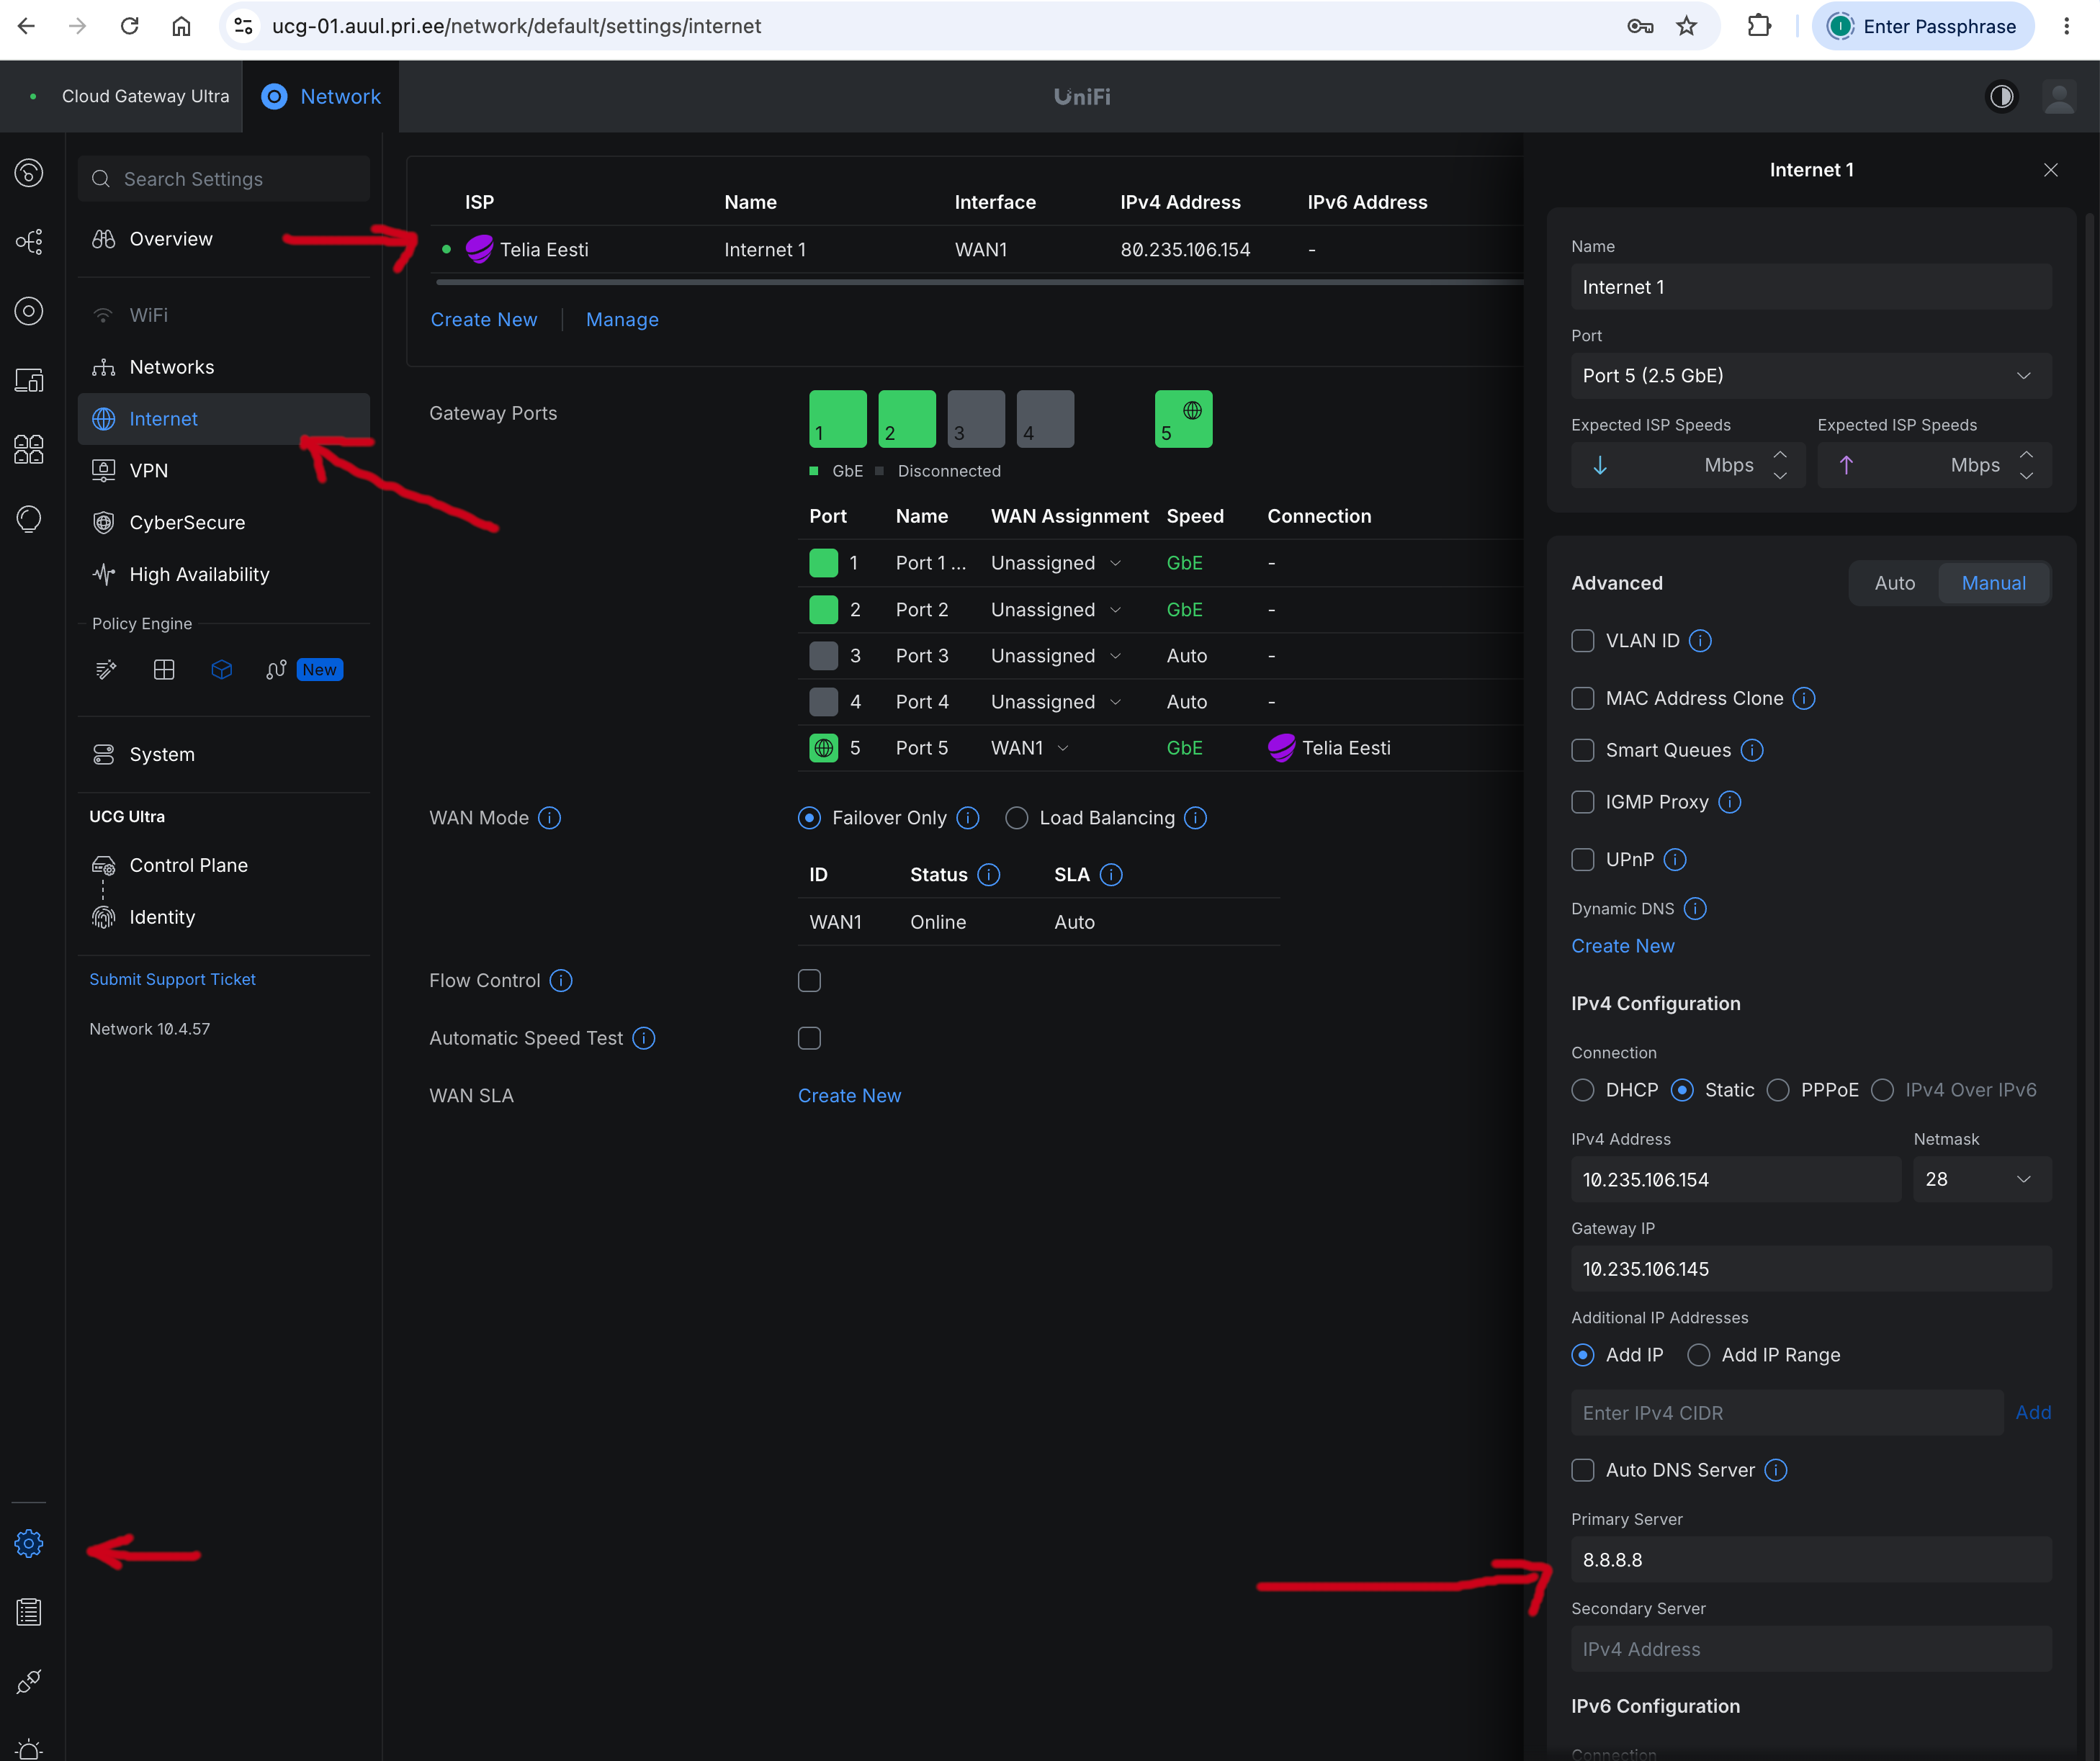Viewport: 2100px width, 1761px height.
Task: Click the info icon beside WAN Mode
Action: coord(549,818)
